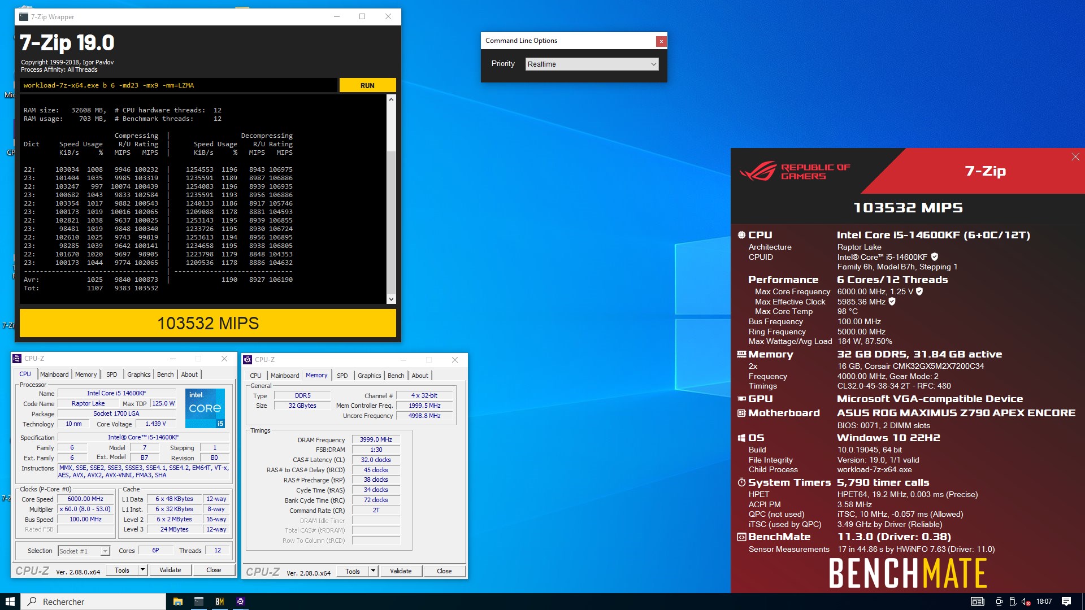Click Validate in right CPU-Z window
1085x610 pixels.
pos(401,572)
